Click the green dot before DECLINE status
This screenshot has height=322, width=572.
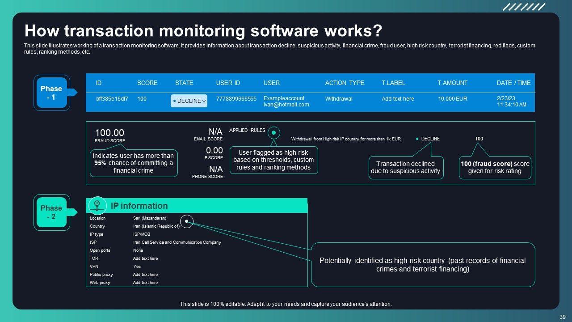pyautogui.click(x=417, y=139)
